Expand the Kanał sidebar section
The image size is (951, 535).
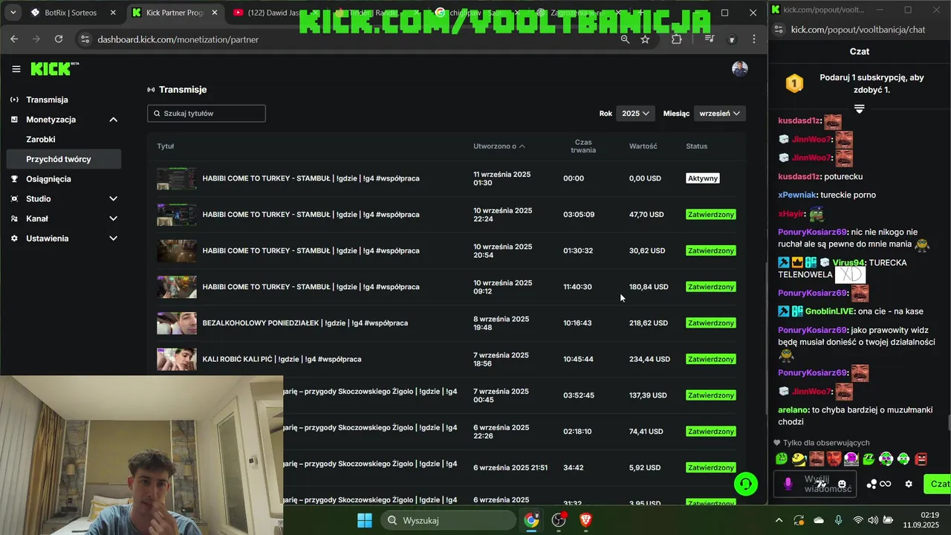pyautogui.click(x=113, y=218)
